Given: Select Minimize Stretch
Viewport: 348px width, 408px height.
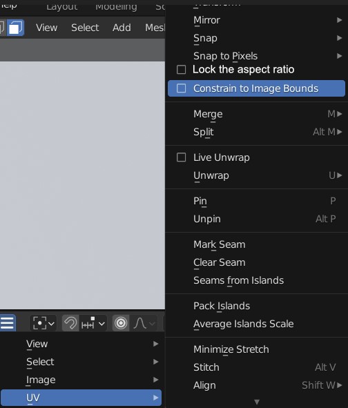Looking at the screenshot, I should (256, 349).
